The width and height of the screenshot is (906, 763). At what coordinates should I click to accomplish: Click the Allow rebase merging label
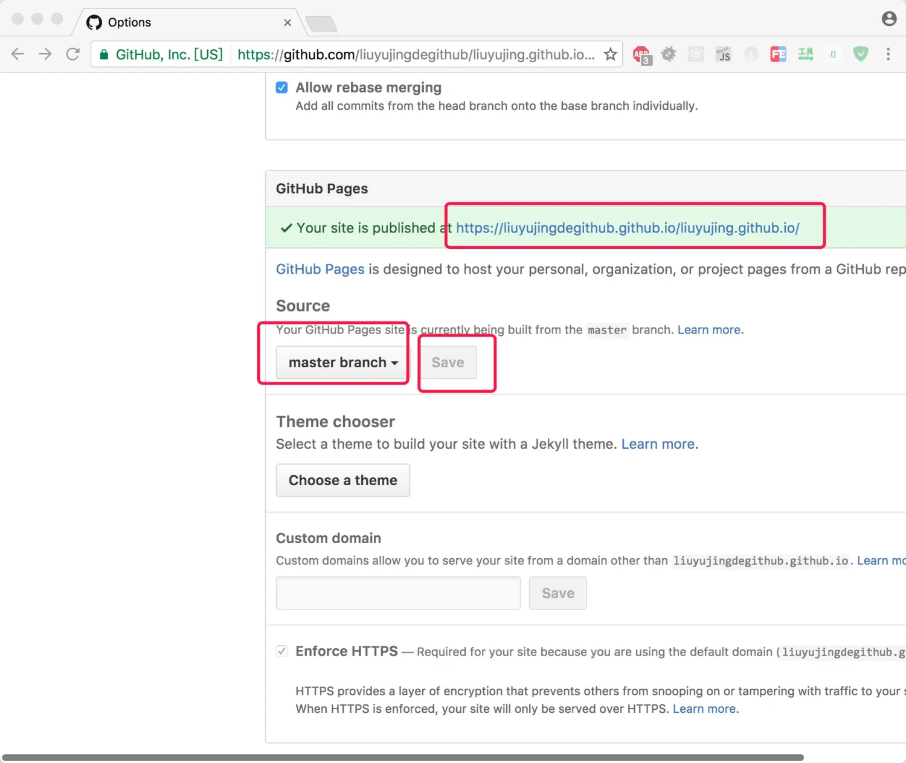pyautogui.click(x=368, y=88)
